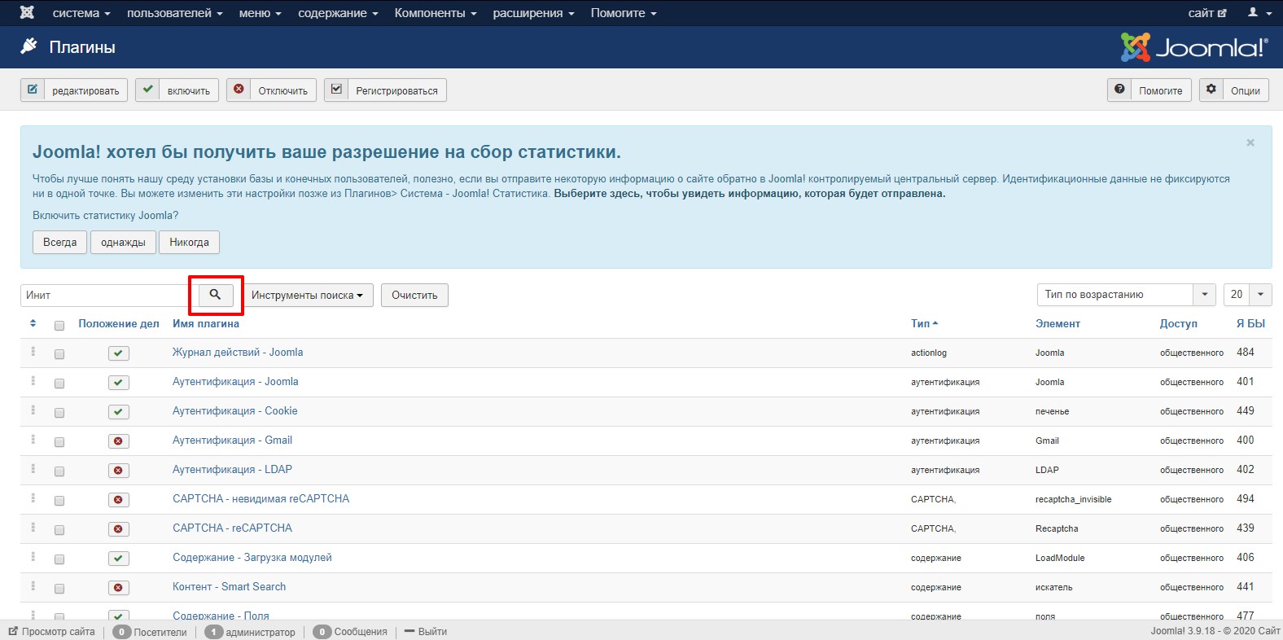Open the меню menu

(261, 13)
